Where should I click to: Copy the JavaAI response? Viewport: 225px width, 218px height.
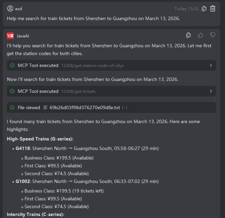[189, 35]
